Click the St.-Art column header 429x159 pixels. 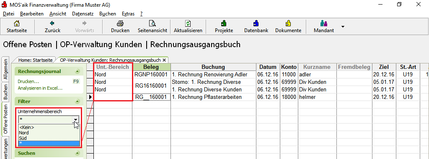(x=408, y=67)
